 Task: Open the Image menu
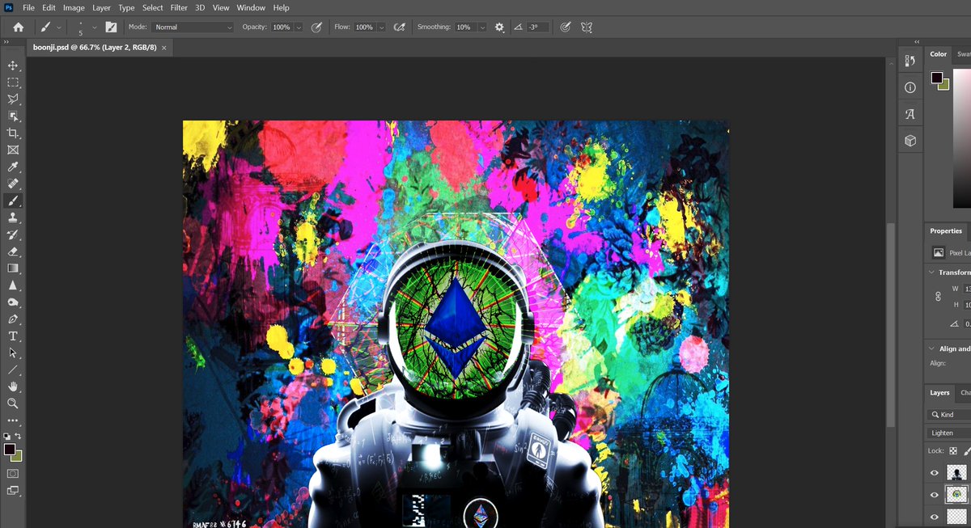pyautogui.click(x=74, y=7)
